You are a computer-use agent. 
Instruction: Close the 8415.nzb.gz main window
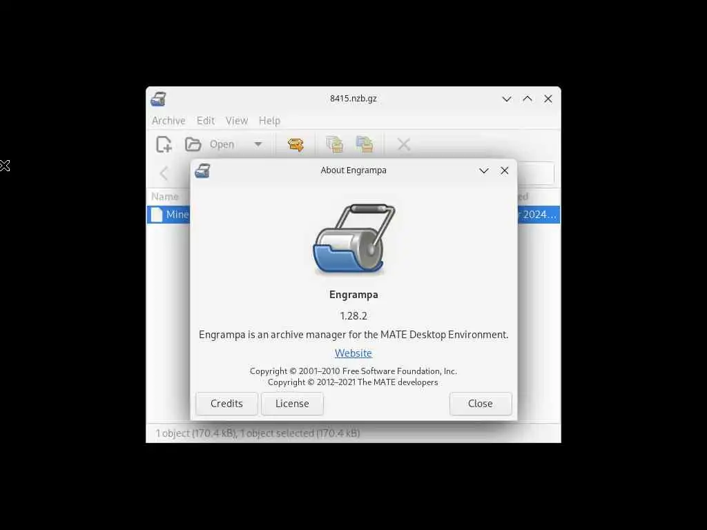coord(548,99)
